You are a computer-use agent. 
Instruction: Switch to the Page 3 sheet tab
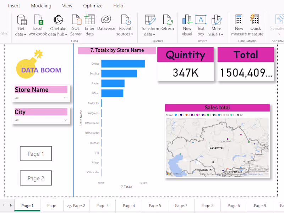click(x=103, y=206)
